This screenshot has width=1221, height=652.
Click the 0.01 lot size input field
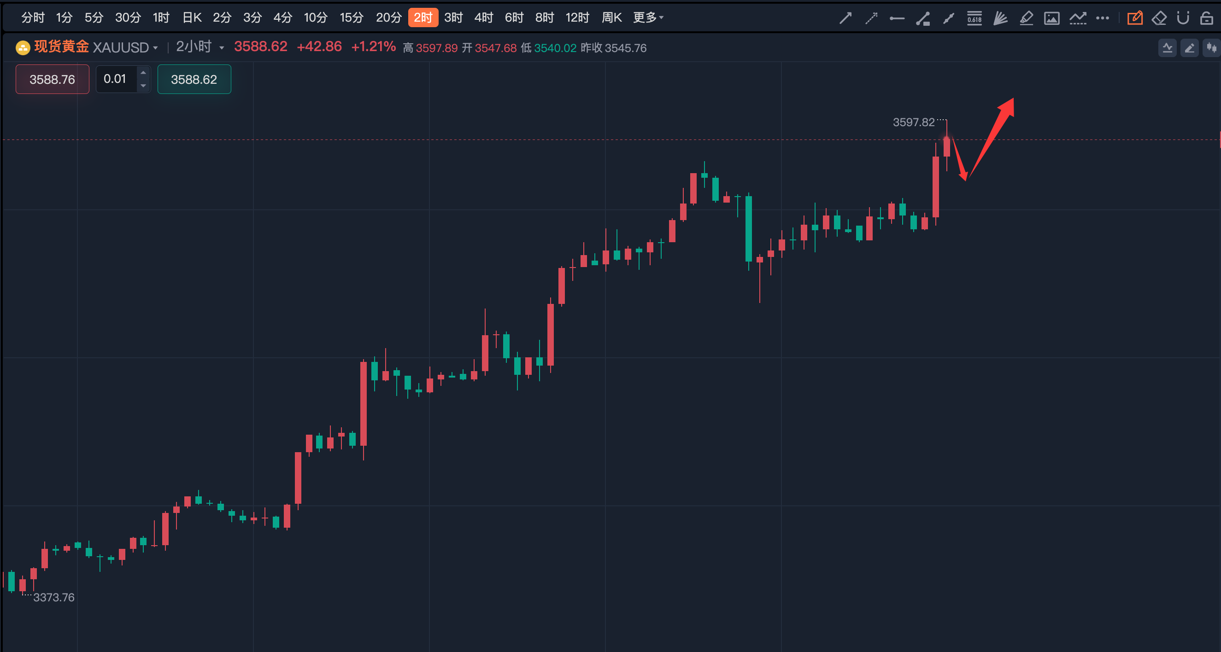[x=116, y=79]
